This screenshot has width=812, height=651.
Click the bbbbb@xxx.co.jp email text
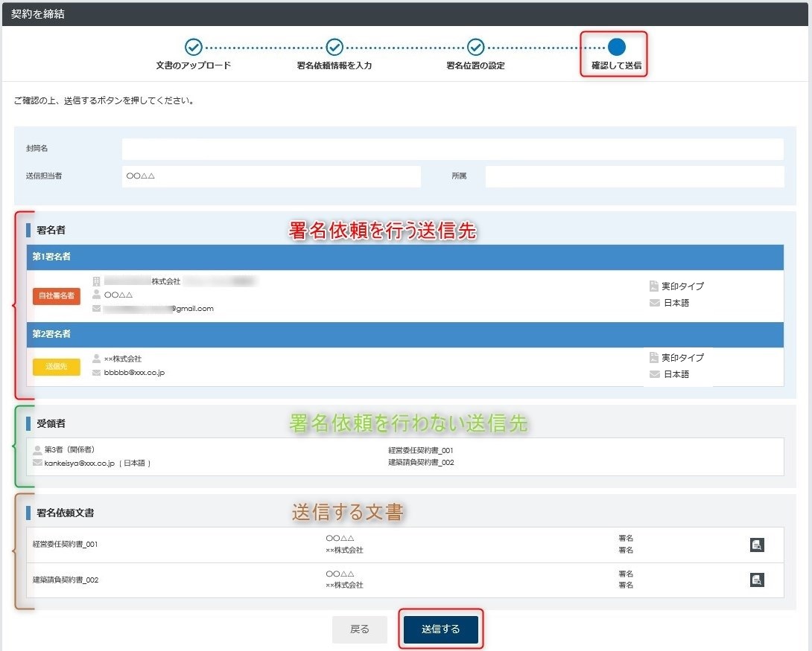click(x=134, y=373)
